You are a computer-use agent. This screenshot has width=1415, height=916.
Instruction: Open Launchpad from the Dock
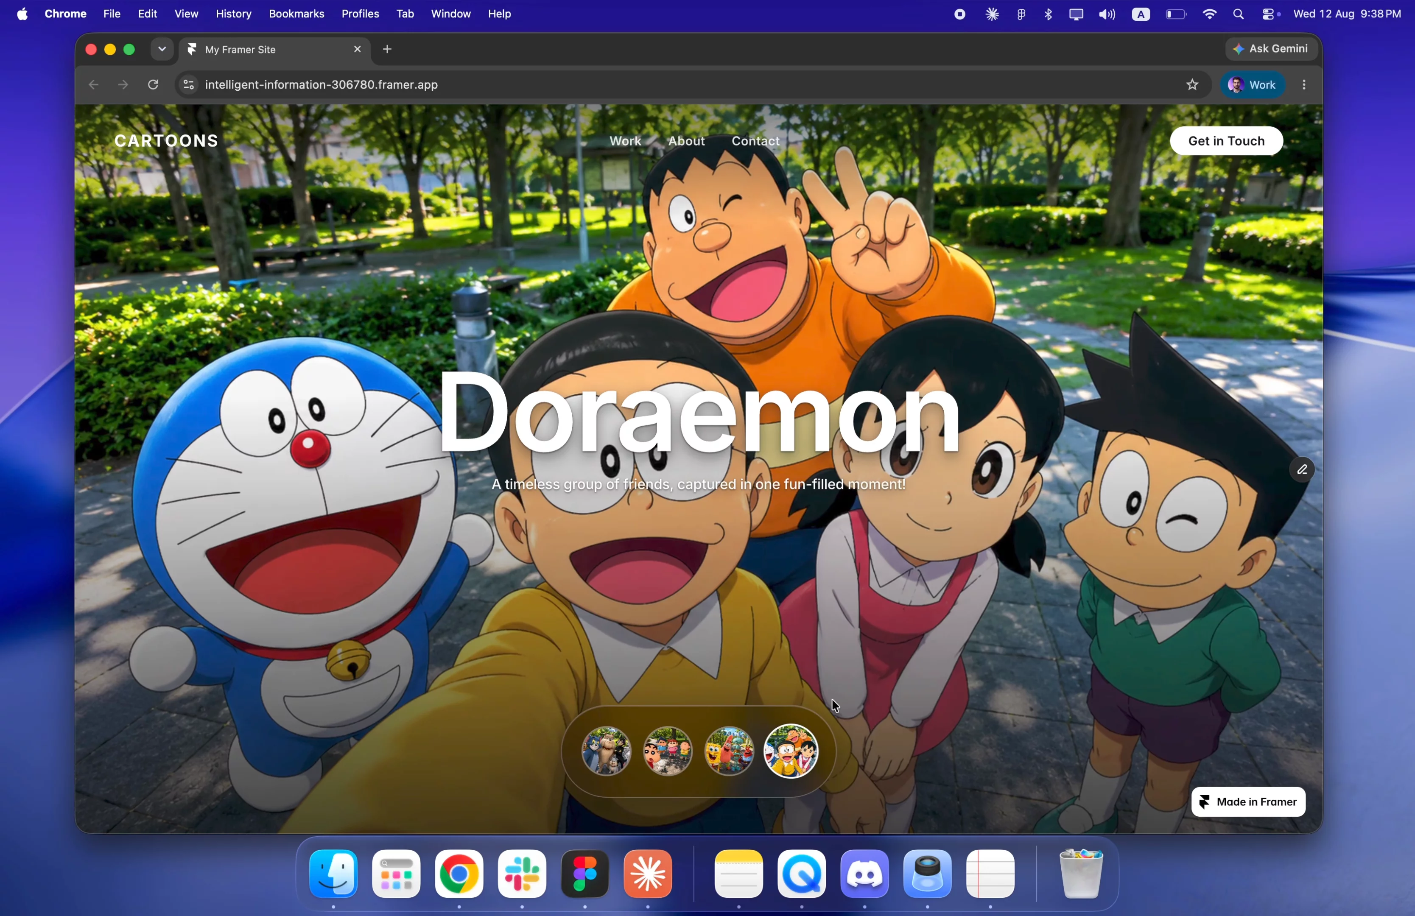coord(397,874)
